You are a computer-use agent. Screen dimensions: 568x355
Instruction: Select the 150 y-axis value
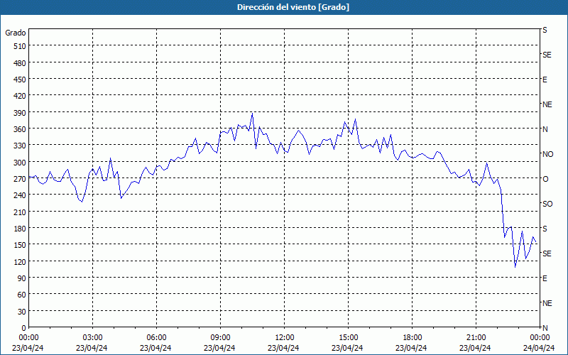pos(20,245)
